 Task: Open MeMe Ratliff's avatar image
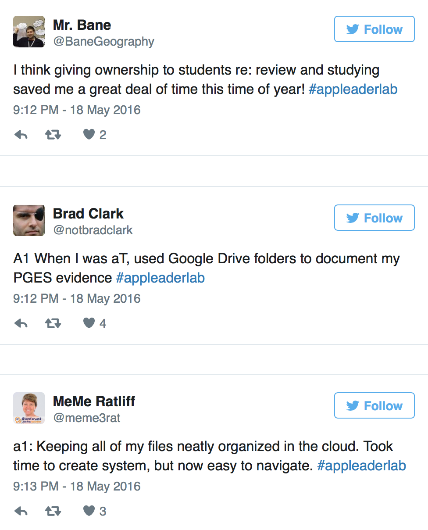[29, 408]
